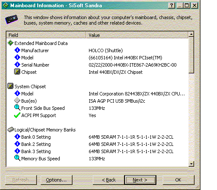Click the System Chipset section chip icon

point(10,86)
